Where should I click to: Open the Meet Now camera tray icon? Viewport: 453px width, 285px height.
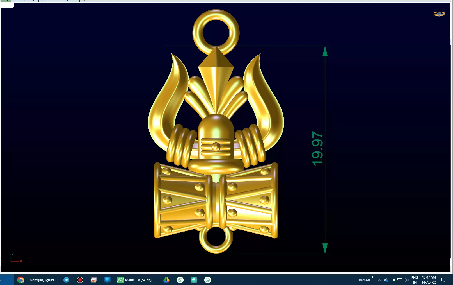[393, 280]
